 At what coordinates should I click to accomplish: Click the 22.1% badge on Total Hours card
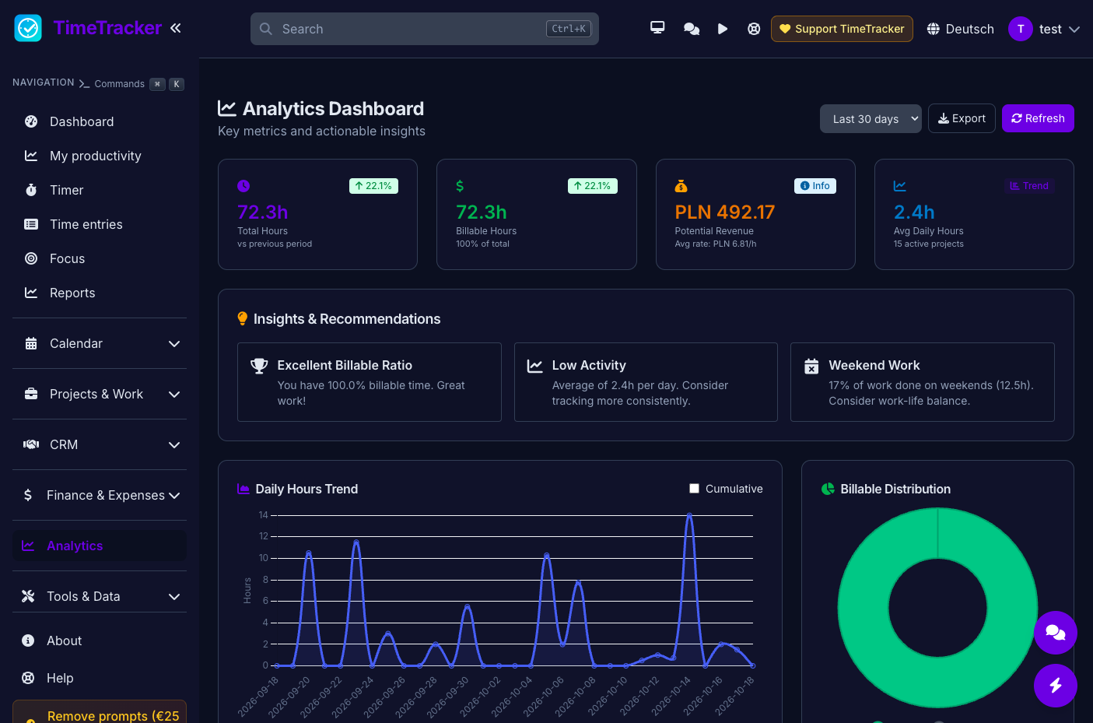[373, 186]
